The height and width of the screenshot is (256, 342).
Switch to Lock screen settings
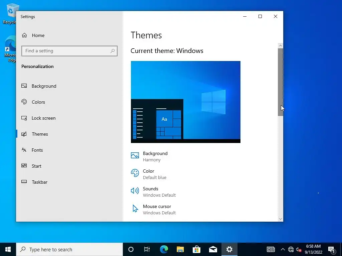38,118
